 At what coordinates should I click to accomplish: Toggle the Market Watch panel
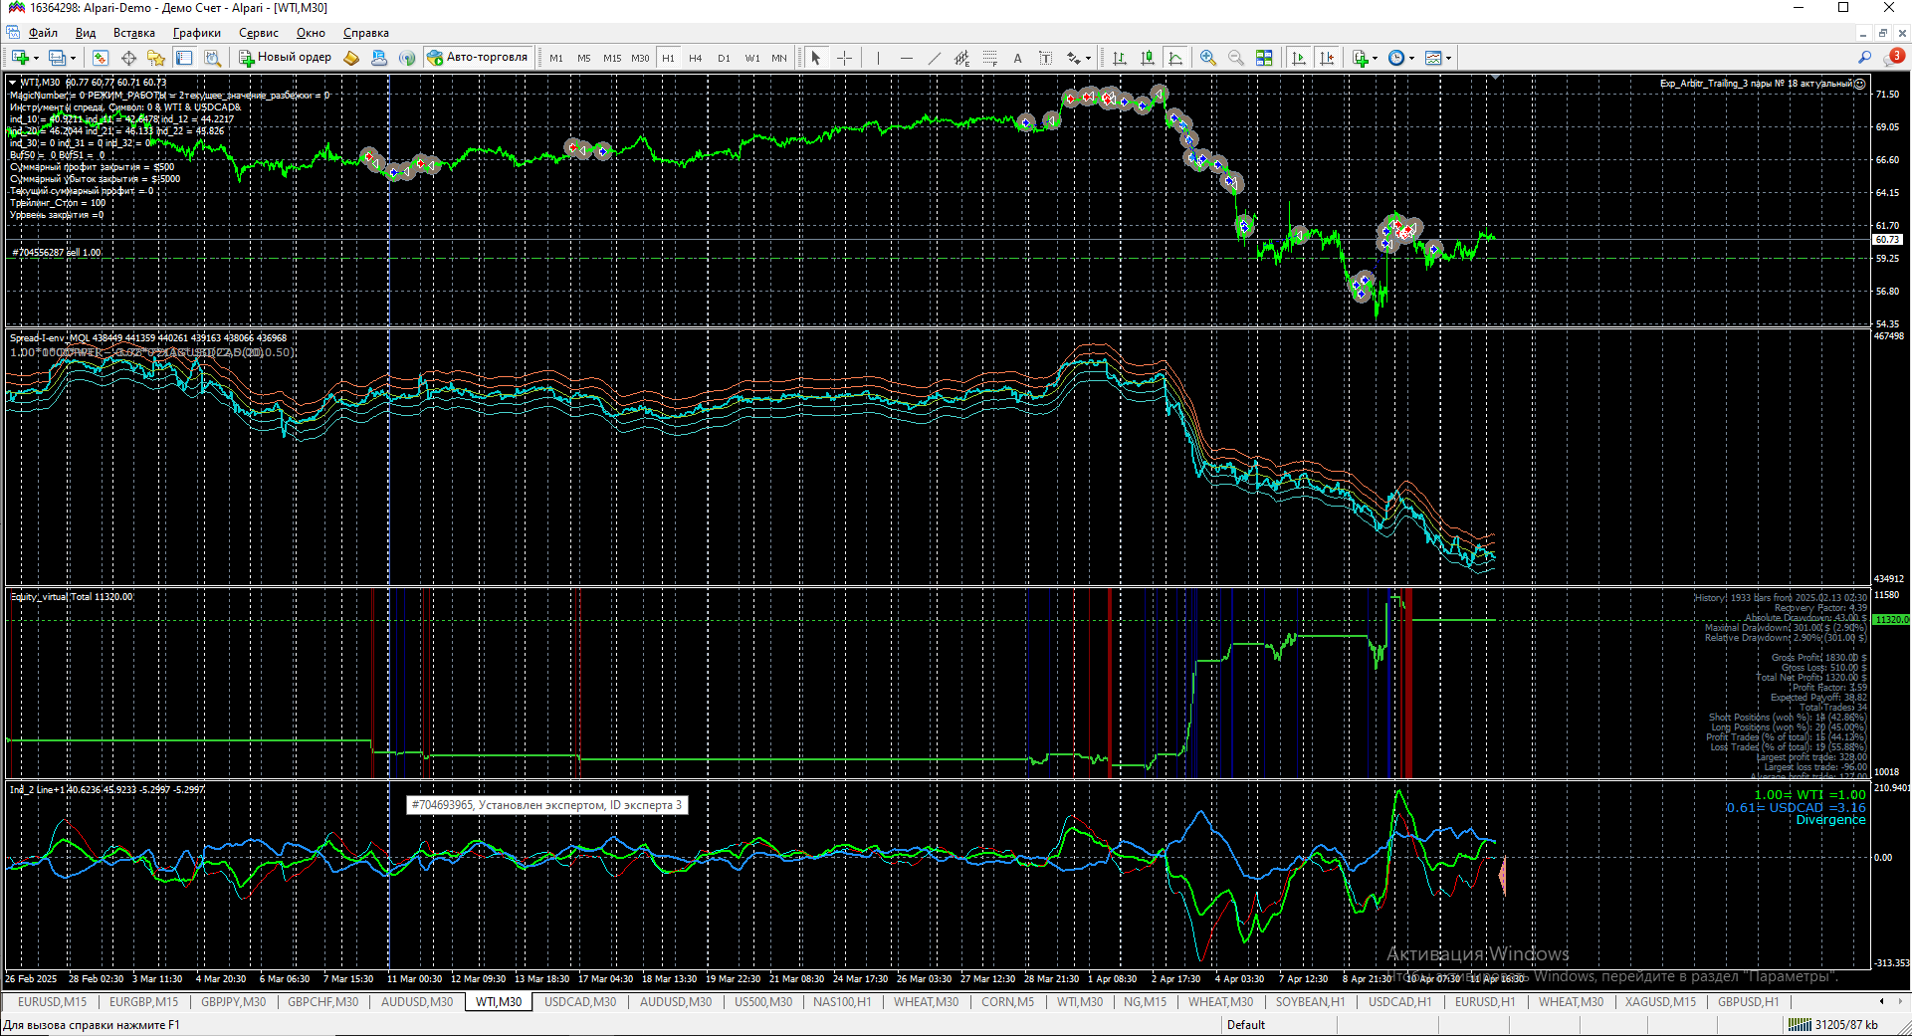(x=101, y=58)
